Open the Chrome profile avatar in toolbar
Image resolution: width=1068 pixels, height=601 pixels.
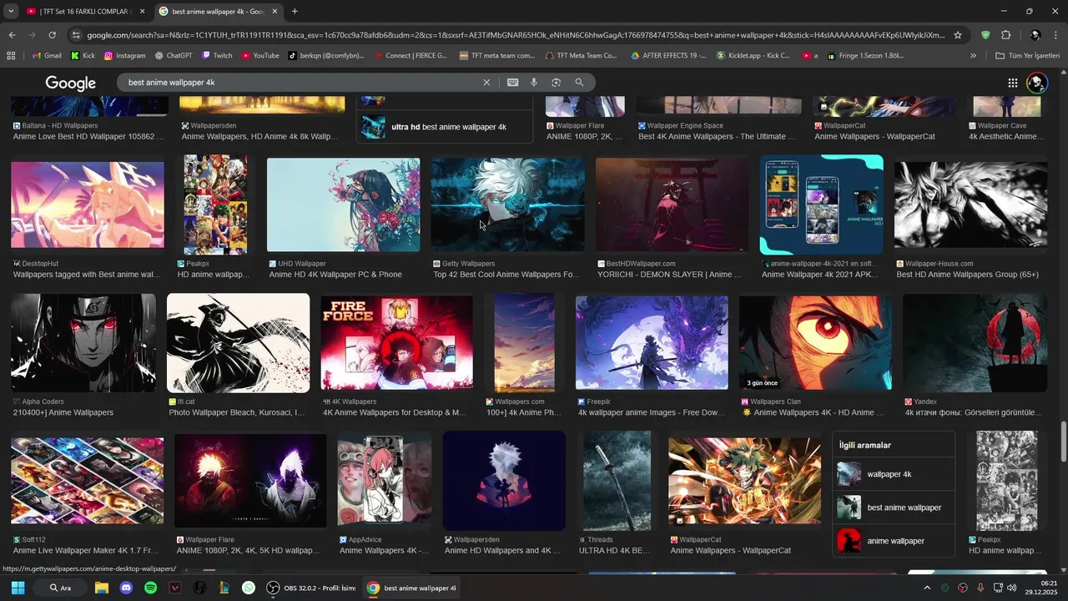click(1035, 35)
